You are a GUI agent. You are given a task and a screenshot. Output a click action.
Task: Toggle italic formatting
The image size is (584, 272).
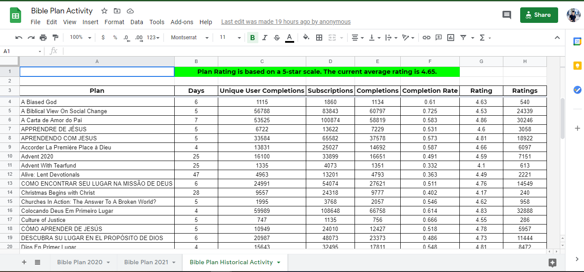pyautogui.click(x=264, y=38)
